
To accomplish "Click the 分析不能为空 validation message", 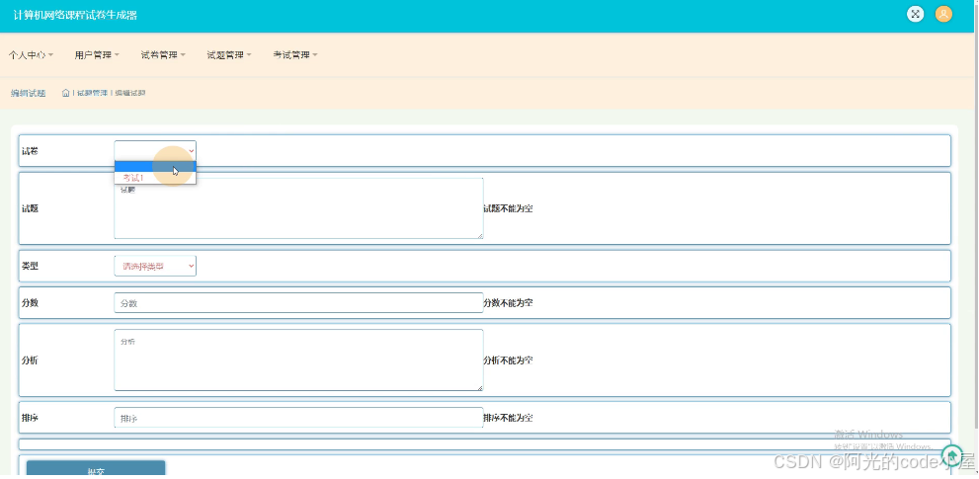I will (508, 360).
